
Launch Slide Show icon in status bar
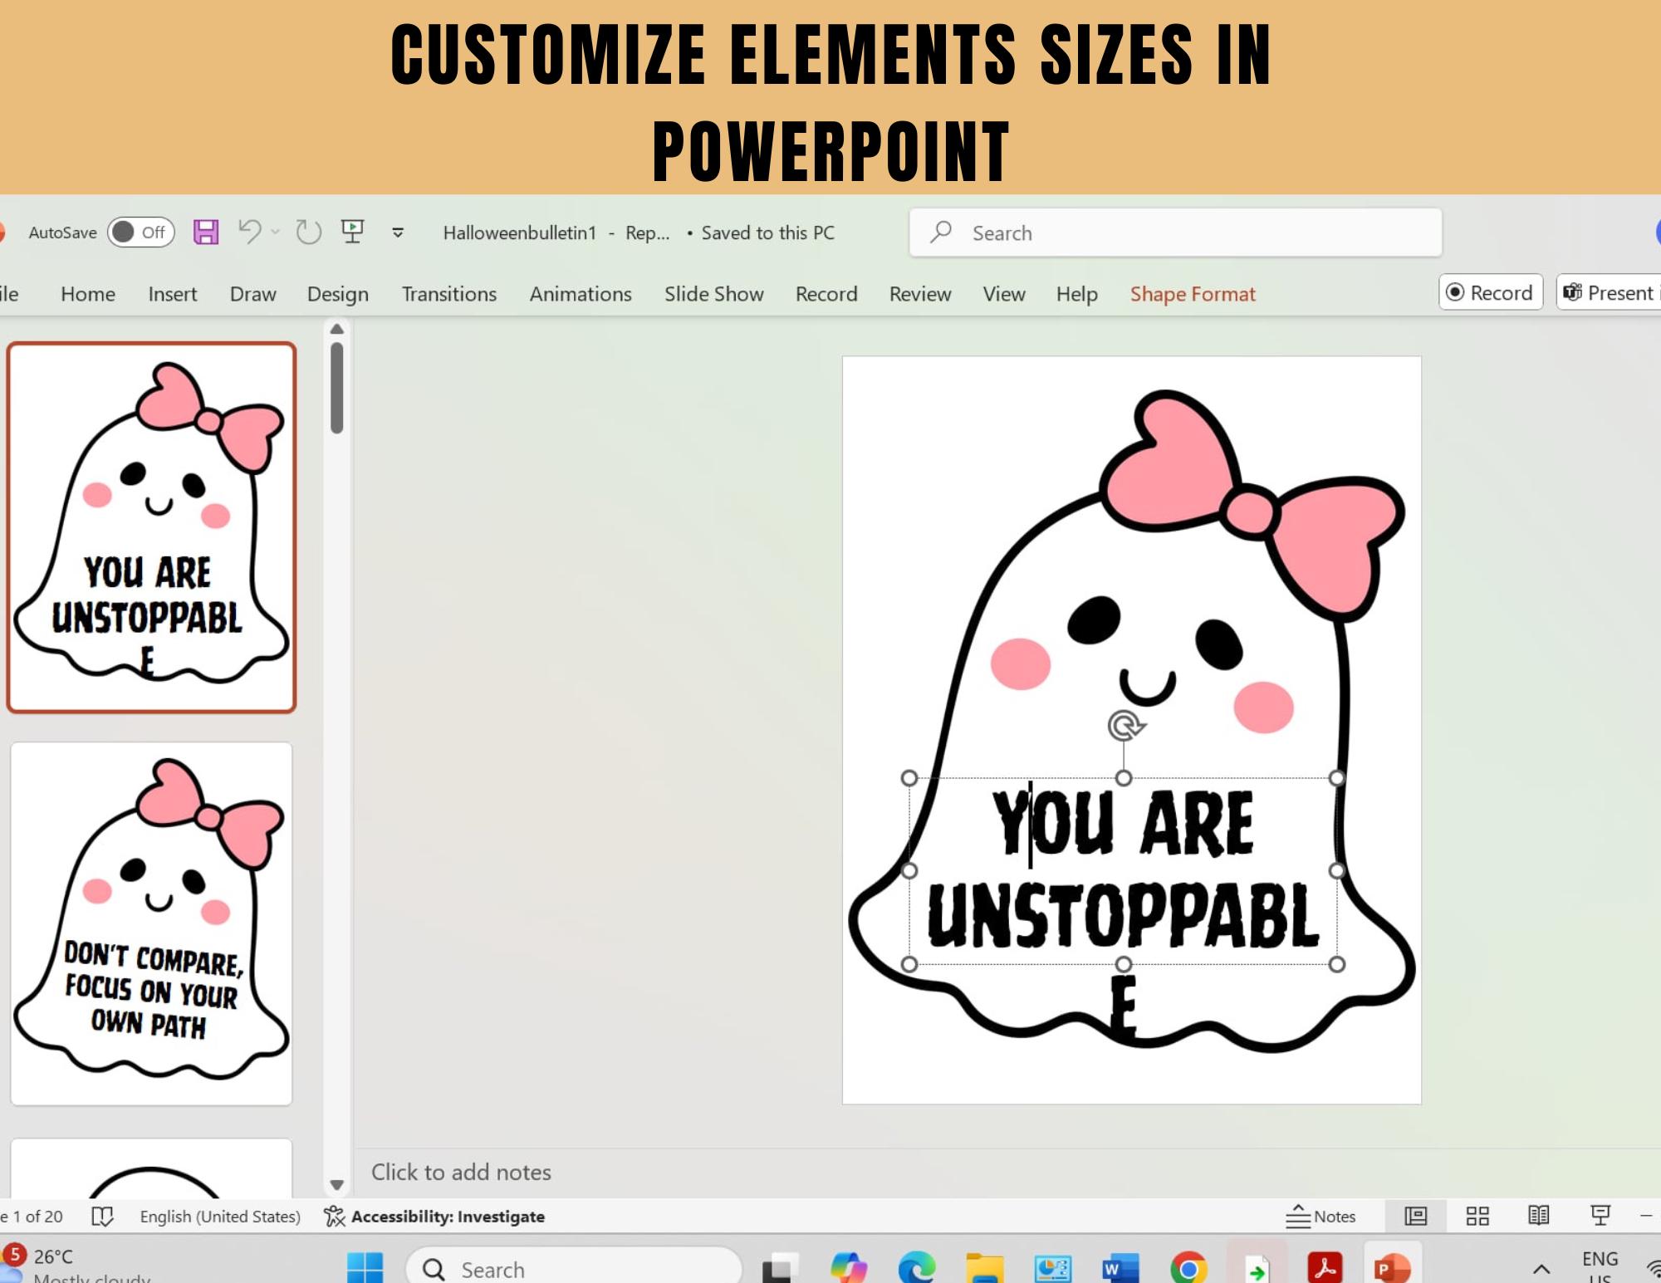click(x=1600, y=1217)
